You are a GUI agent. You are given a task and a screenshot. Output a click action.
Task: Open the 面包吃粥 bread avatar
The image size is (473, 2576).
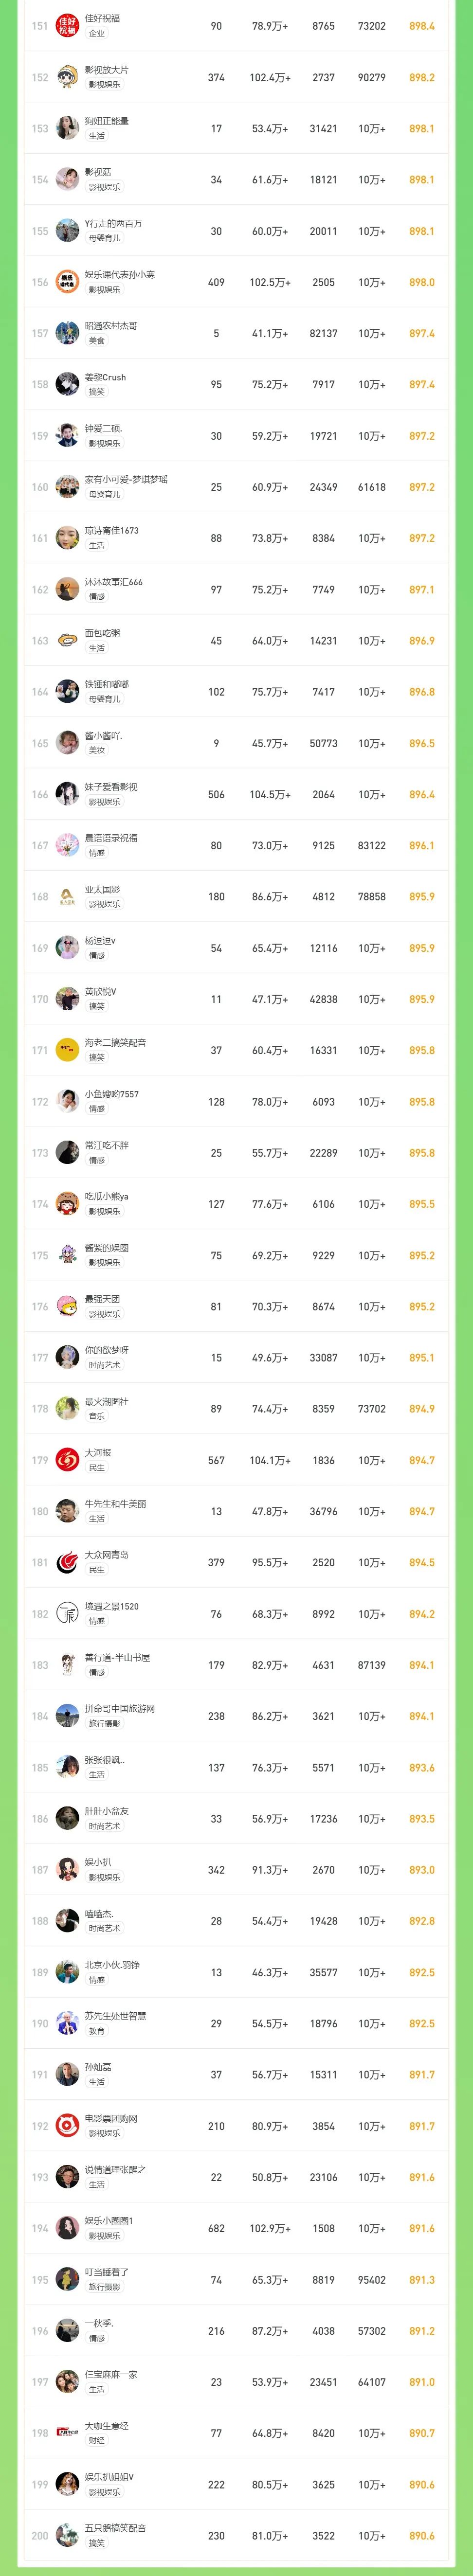tap(67, 641)
